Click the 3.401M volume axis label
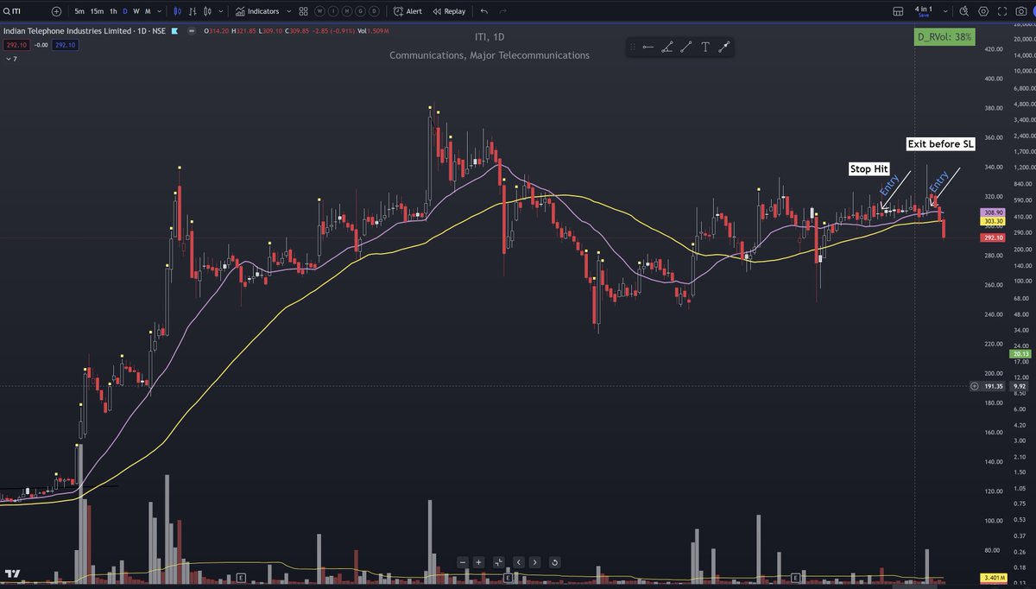The image size is (1036, 589). (x=992, y=578)
